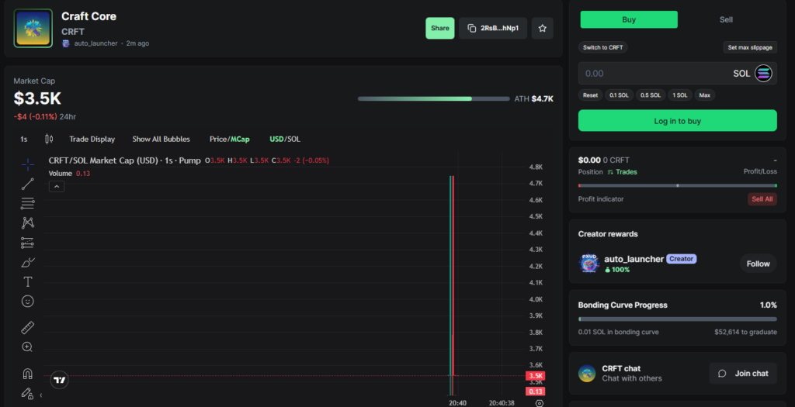This screenshot has height=407, width=795.
Task: Switch chart denomination to SOL
Action: coord(294,140)
